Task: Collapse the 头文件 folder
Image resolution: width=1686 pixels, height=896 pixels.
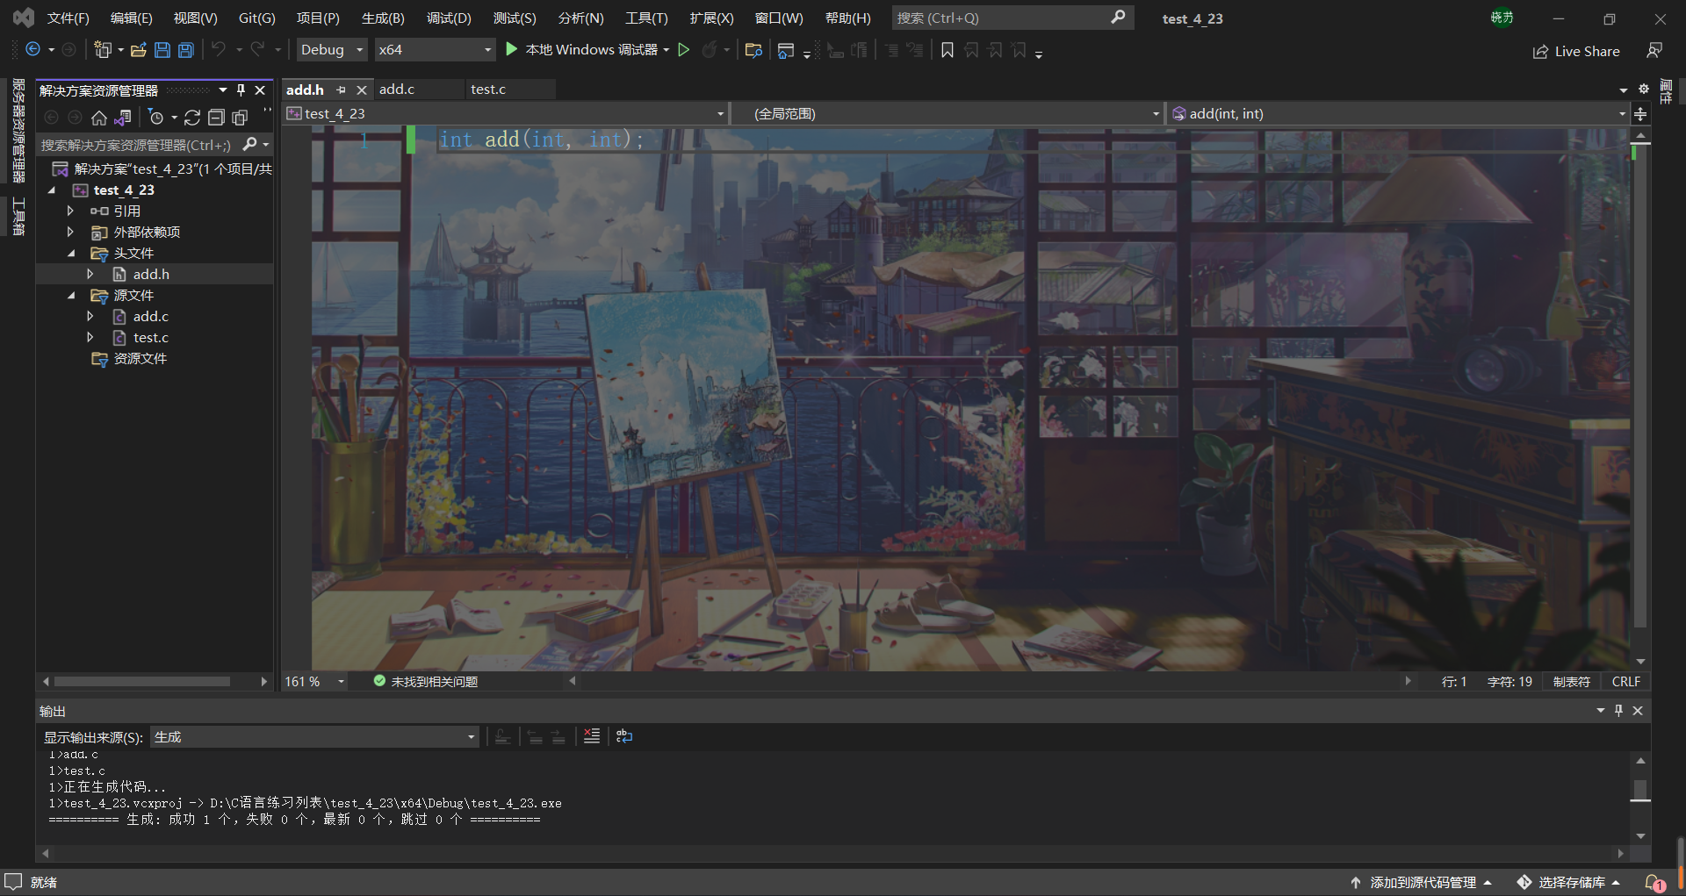Action: click(x=71, y=253)
